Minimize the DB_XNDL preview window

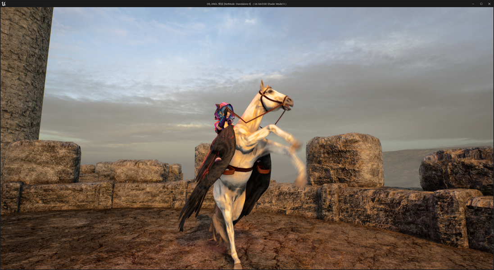(x=473, y=4)
